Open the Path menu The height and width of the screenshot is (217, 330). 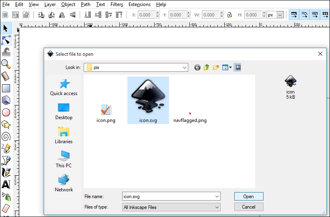tap(85, 4)
